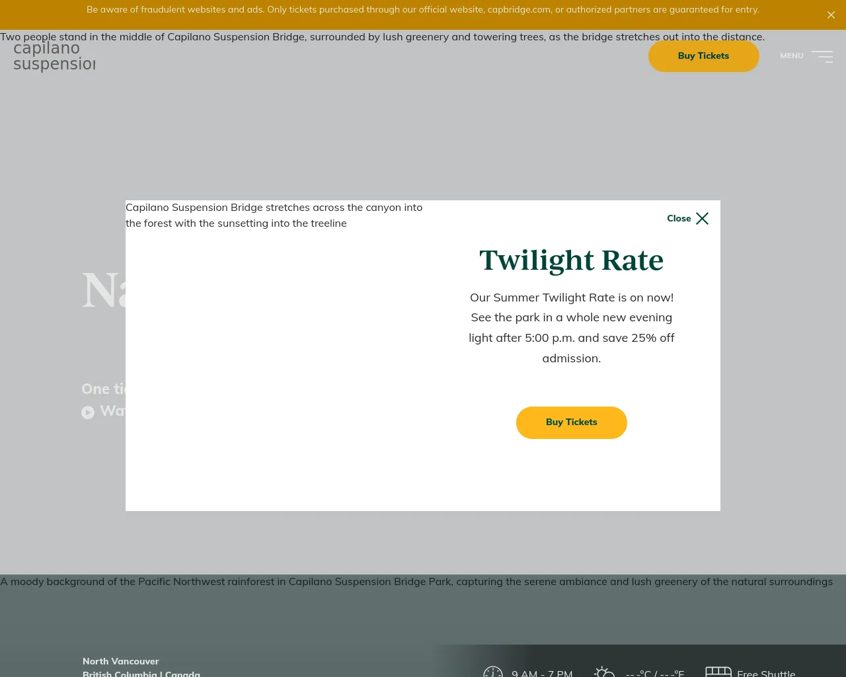
Task: Open the Capilano Suspension logo link
Action: [x=54, y=56]
